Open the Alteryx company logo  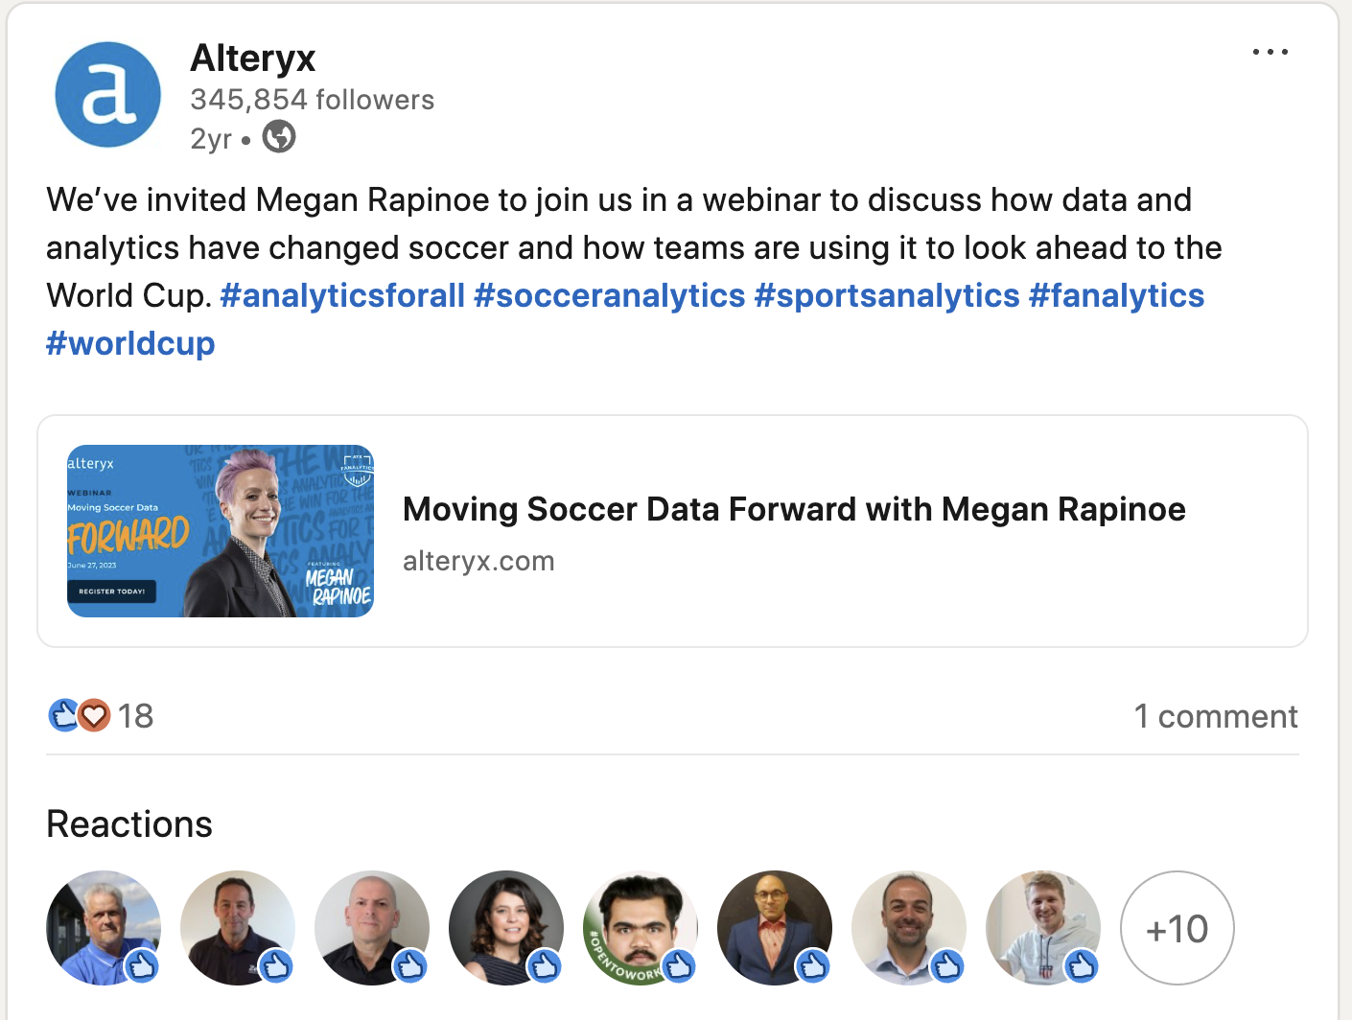pos(107,95)
